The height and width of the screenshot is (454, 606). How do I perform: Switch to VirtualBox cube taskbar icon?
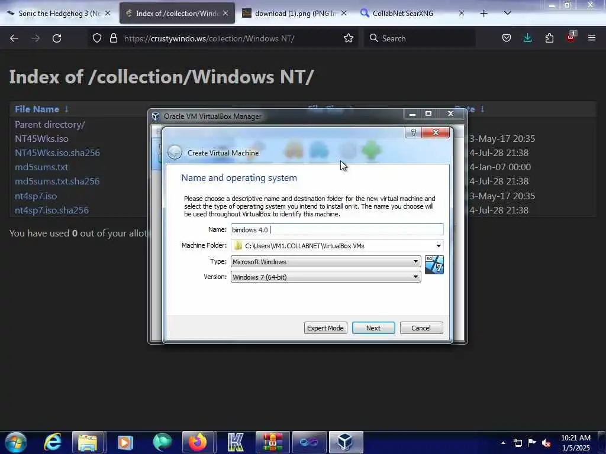point(346,442)
